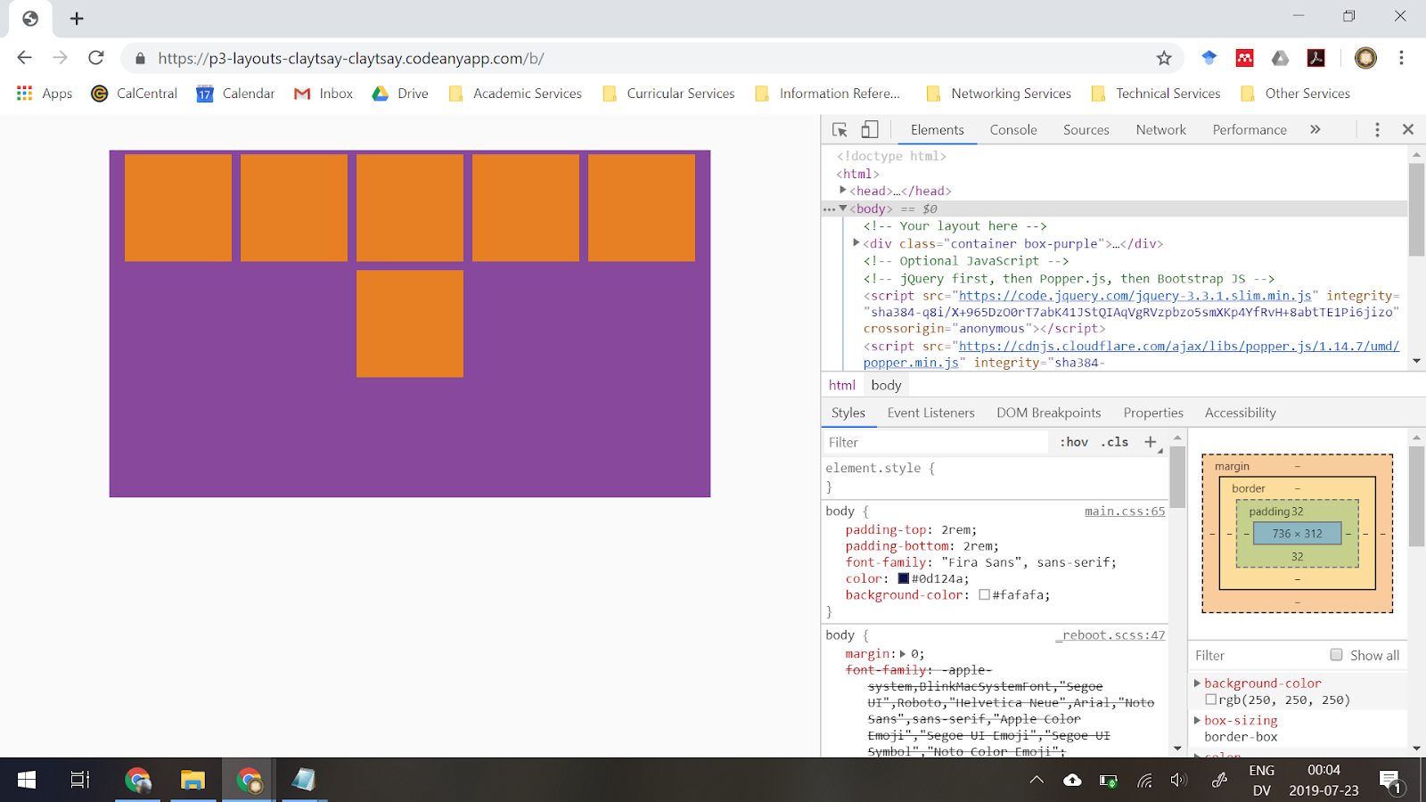Click the Styles filter input field
The image size is (1426, 802).
coord(936,442)
